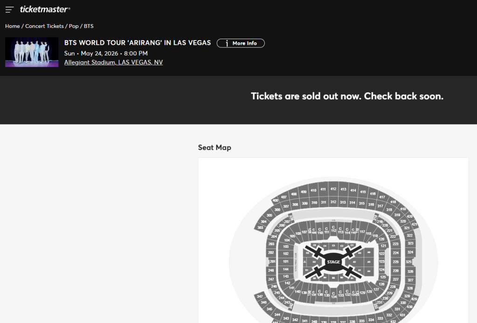The height and width of the screenshot is (323, 477).
Task: Click section 303 on seat map
Action: 260,227
